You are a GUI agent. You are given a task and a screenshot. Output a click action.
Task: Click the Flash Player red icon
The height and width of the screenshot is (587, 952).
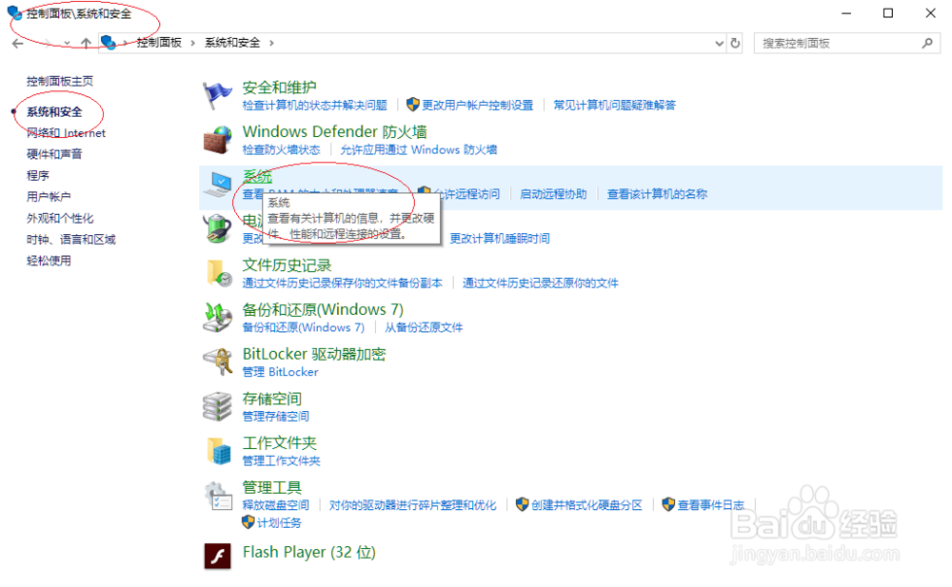click(217, 556)
